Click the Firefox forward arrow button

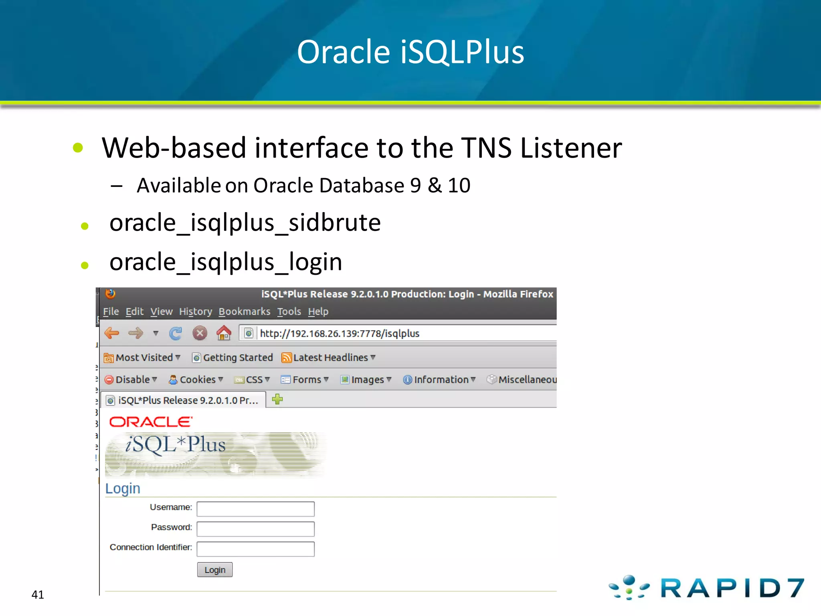(135, 333)
